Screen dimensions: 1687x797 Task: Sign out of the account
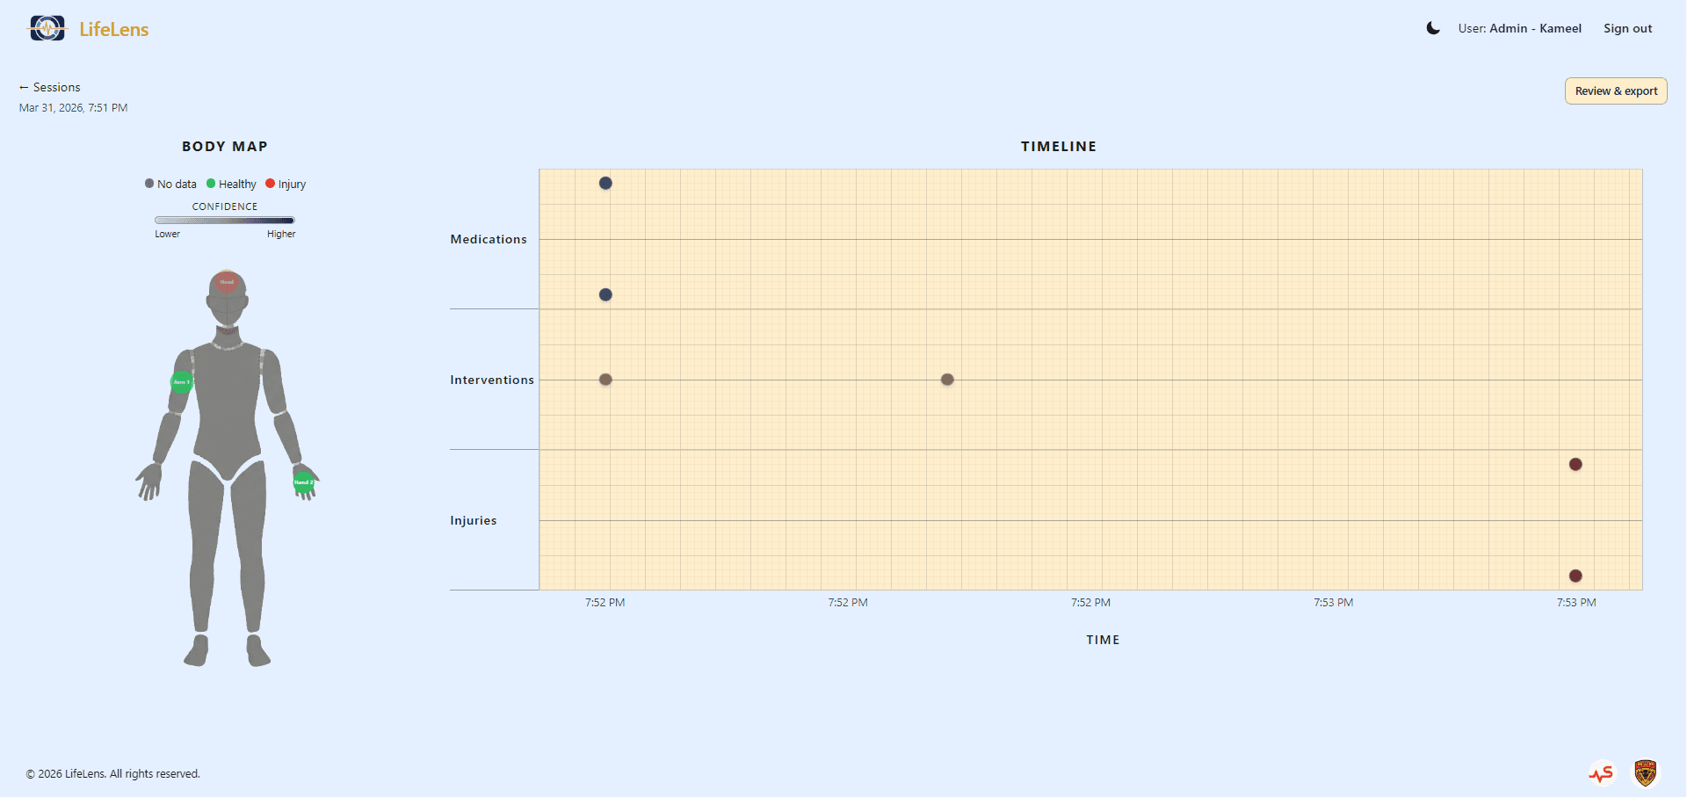(x=1627, y=28)
